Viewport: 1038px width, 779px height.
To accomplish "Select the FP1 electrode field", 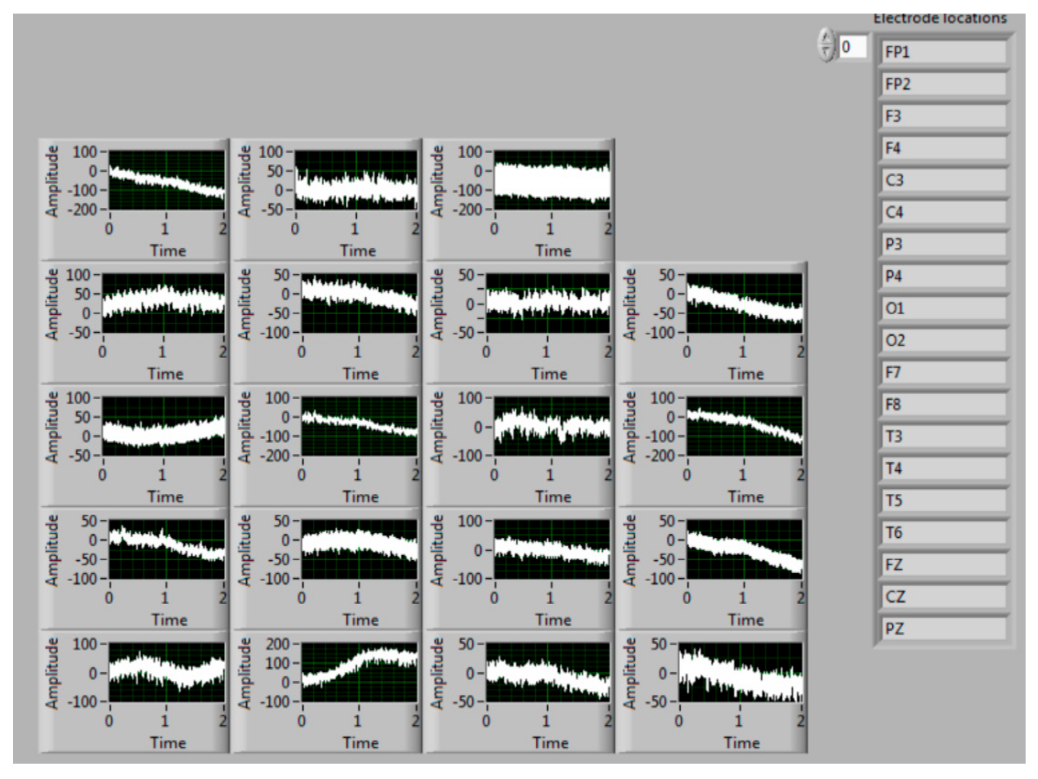I will [943, 51].
